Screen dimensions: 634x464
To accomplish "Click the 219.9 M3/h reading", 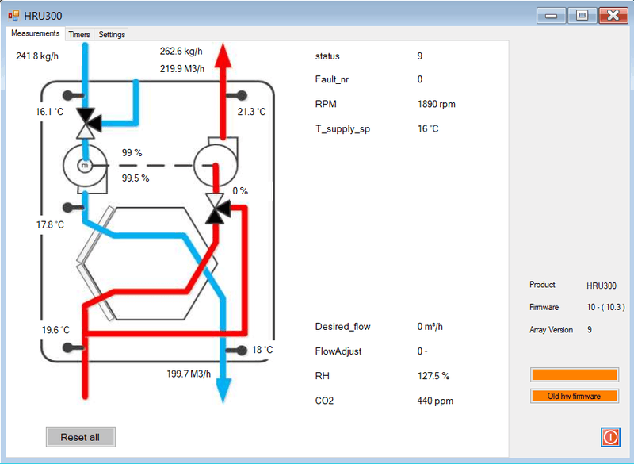I will click(x=182, y=69).
